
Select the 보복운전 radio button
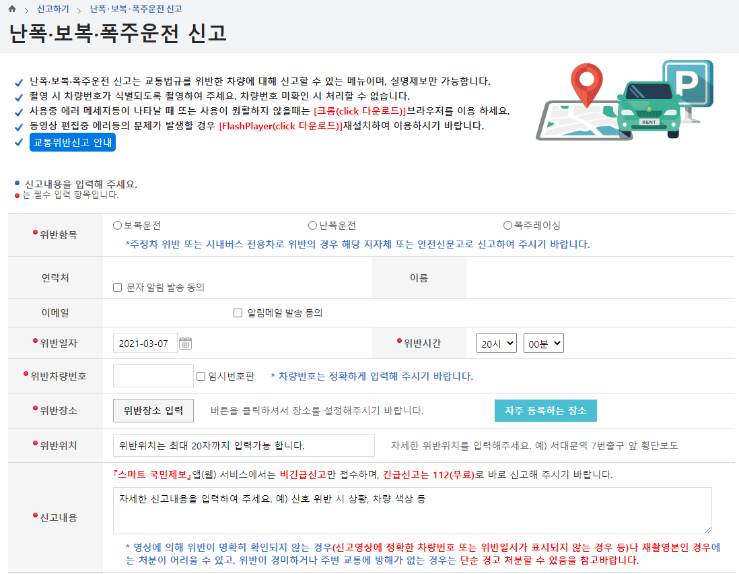coord(117,225)
